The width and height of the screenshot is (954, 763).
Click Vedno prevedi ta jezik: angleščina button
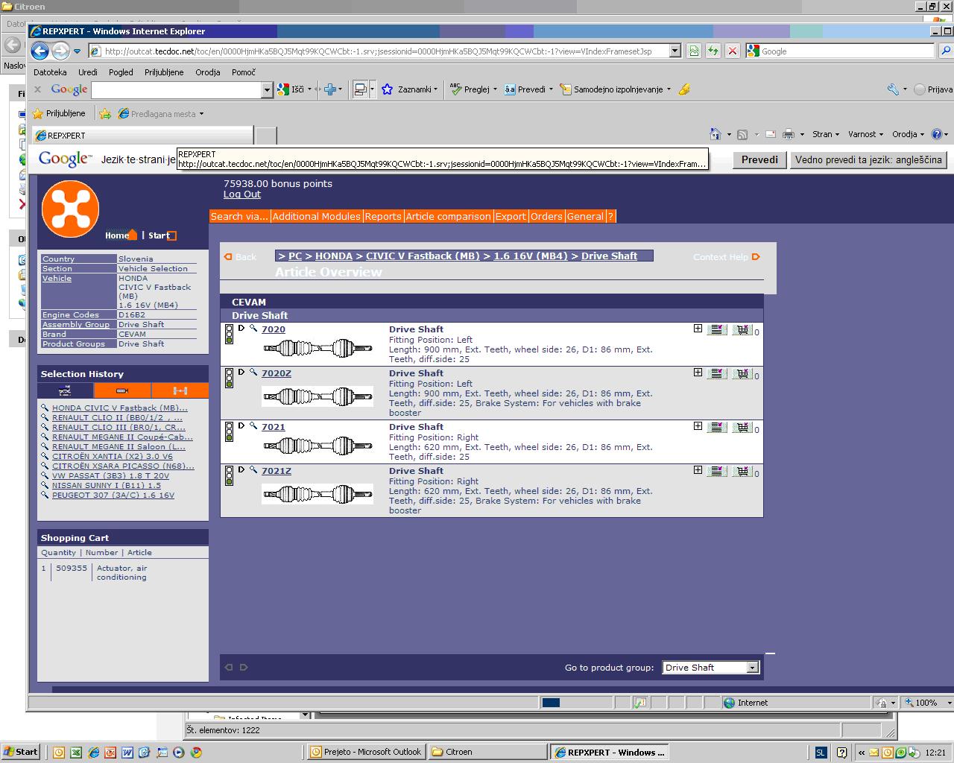pos(868,159)
